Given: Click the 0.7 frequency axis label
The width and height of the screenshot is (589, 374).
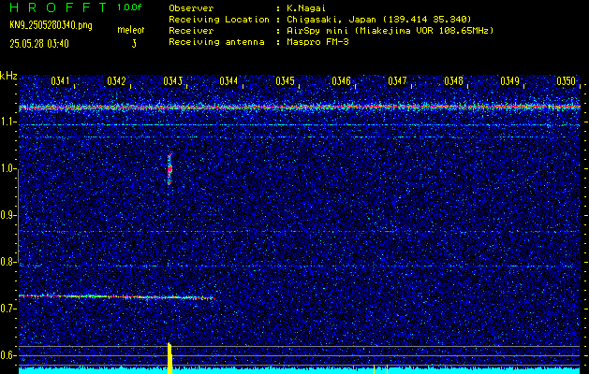Looking at the screenshot, I should tap(7, 309).
